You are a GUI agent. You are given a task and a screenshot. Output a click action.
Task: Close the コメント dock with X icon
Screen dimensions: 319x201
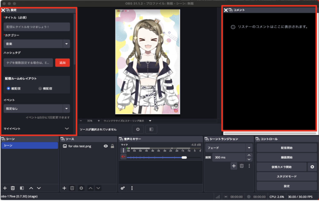[x=226, y=10]
